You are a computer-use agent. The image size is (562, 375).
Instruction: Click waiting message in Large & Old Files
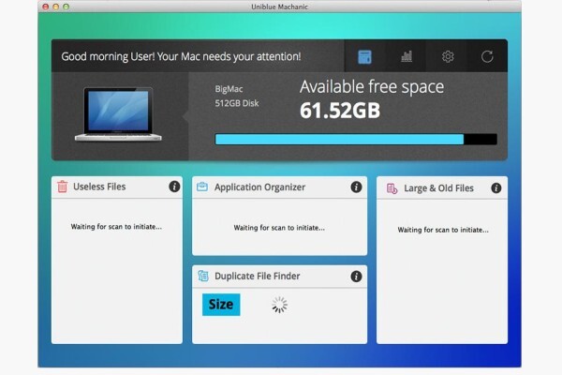click(443, 230)
